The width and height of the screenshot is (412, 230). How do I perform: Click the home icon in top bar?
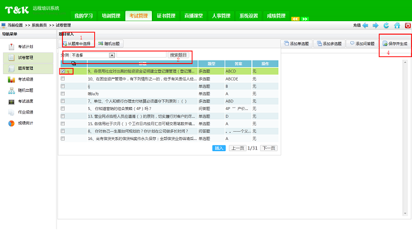(x=397, y=25)
